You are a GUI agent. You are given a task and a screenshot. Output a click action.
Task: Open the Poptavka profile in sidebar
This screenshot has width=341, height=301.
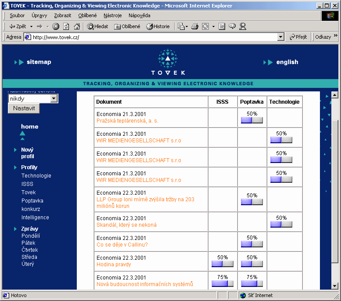(32, 201)
